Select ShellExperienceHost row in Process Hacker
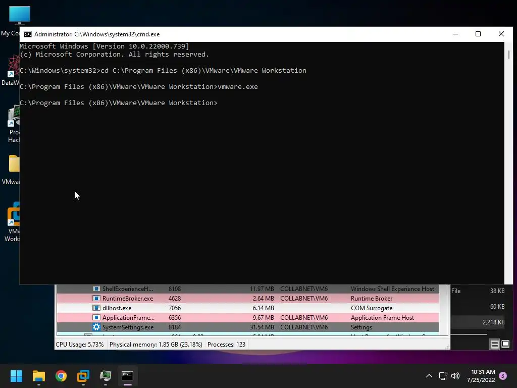Image resolution: width=517 pixels, height=388 pixels. point(247,288)
